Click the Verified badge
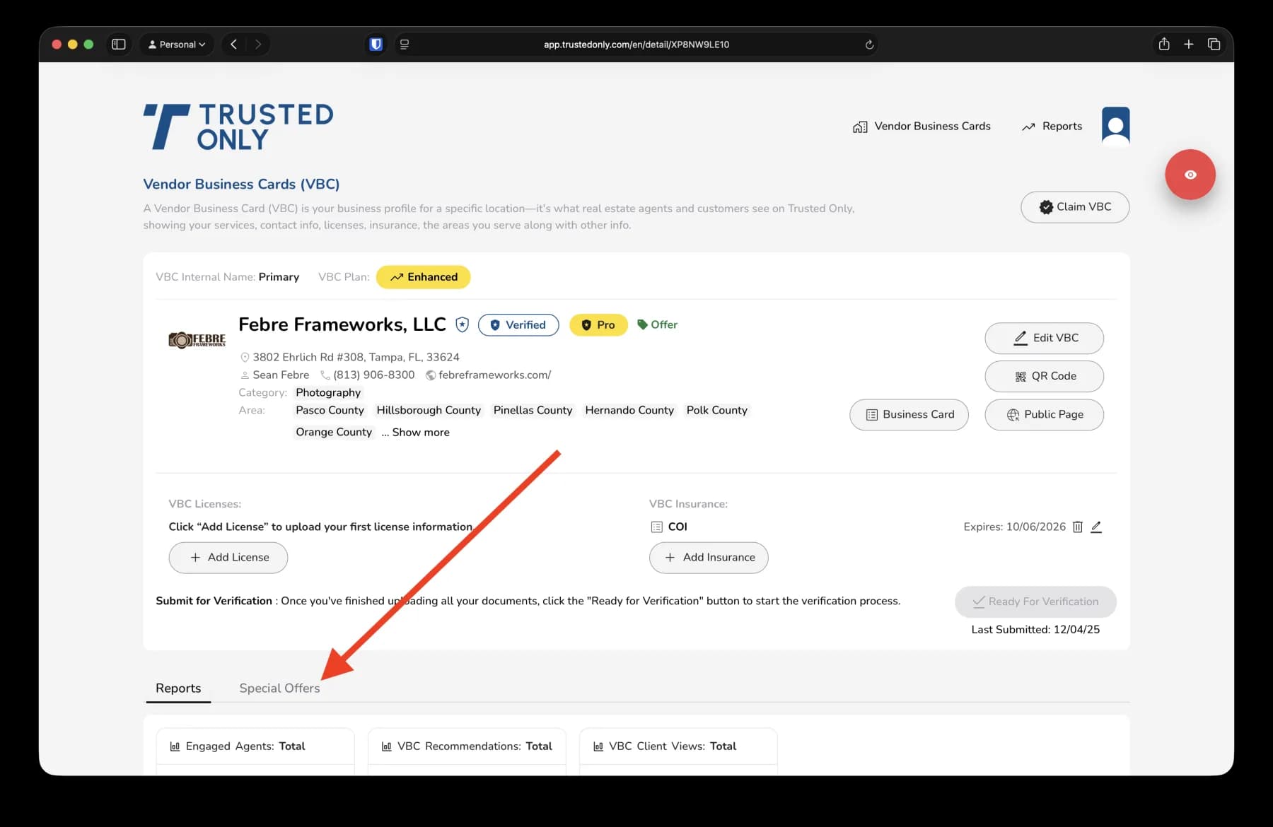This screenshot has height=827, width=1273. (x=518, y=325)
